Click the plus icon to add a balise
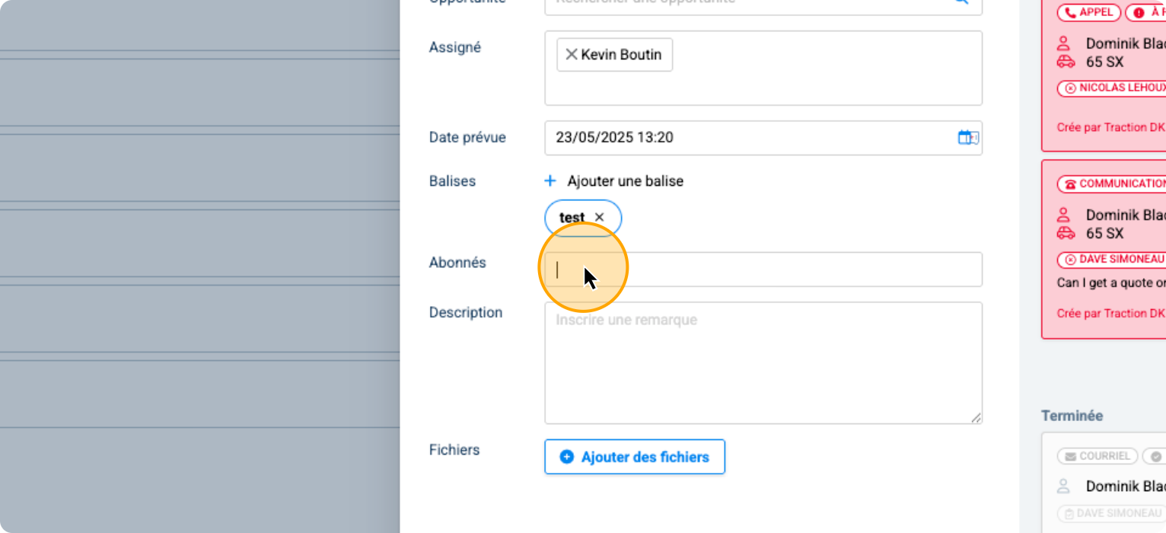 [x=550, y=181]
